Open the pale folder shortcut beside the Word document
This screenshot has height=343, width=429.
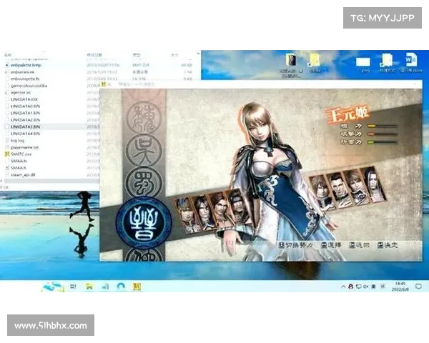(386, 60)
